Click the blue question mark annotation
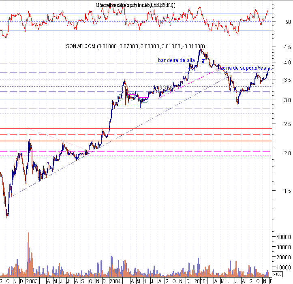 pyautogui.click(x=203, y=61)
